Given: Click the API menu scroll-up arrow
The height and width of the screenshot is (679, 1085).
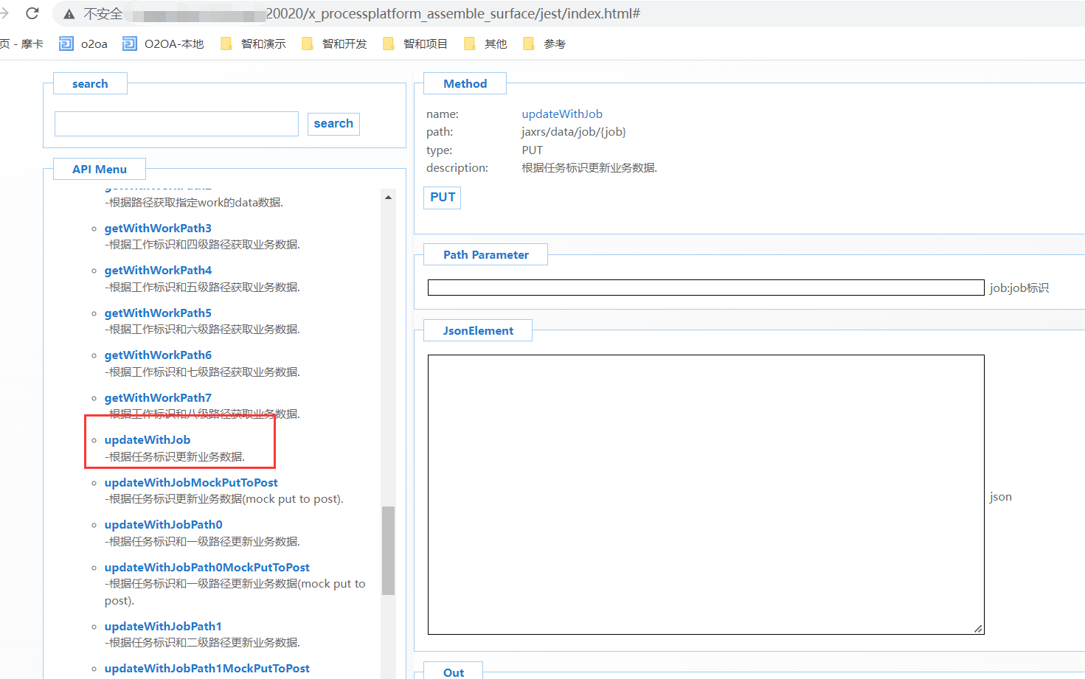Looking at the screenshot, I should (x=388, y=198).
